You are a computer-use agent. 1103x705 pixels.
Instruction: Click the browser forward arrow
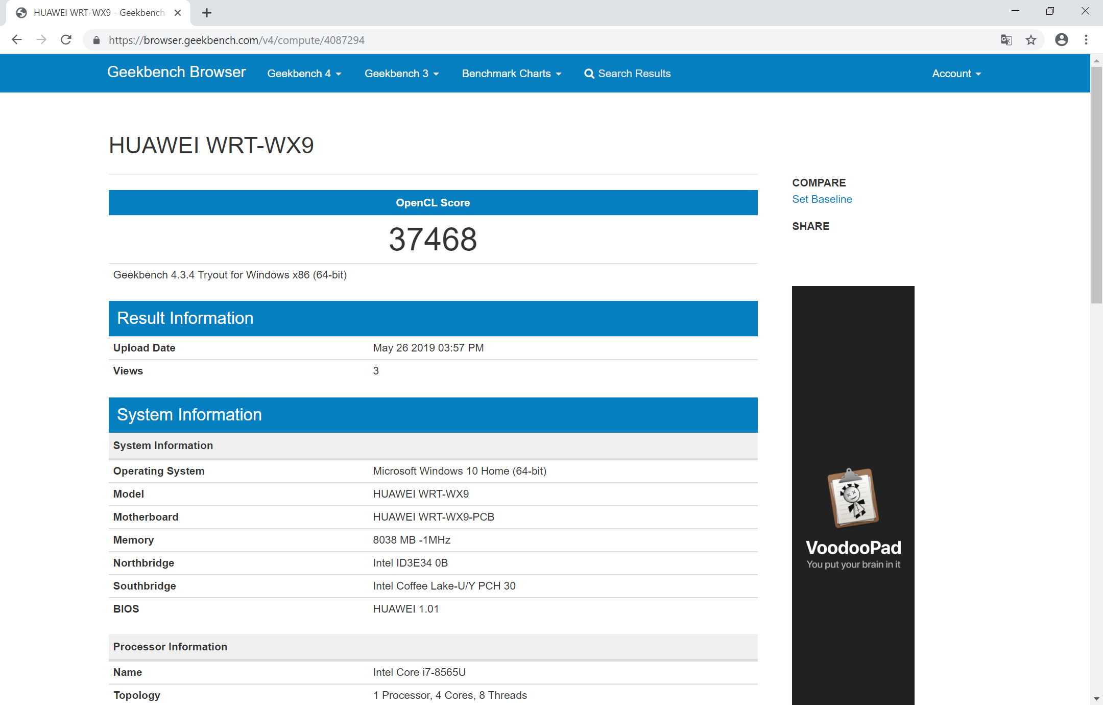click(x=41, y=40)
